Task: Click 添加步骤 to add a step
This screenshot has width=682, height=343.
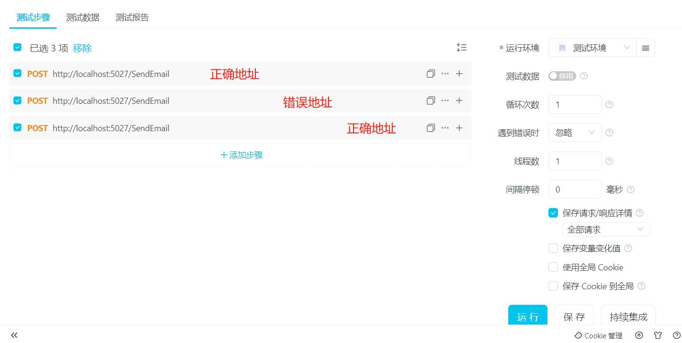Action: click(x=241, y=155)
